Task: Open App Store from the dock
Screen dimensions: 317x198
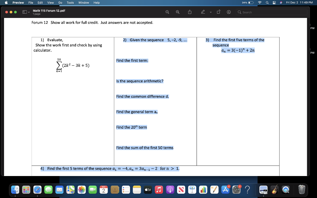Action: (x=225, y=190)
